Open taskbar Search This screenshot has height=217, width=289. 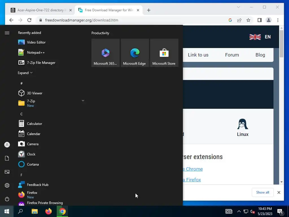[x=20, y=211]
